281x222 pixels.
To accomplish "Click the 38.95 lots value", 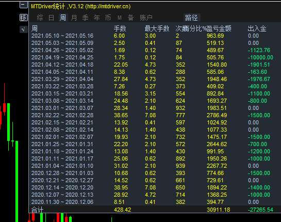I will [x=121, y=187].
